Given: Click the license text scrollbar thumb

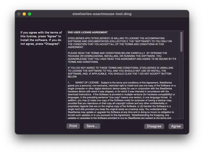Looking at the screenshot, I should [x=181, y=42].
